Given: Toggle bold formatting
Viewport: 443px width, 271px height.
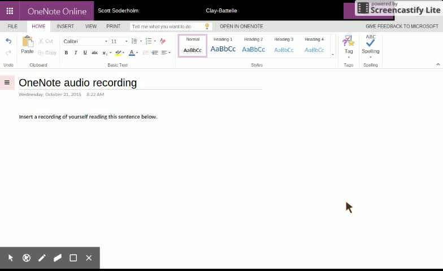Looking at the screenshot, I should pyautogui.click(x=66, y=53).
